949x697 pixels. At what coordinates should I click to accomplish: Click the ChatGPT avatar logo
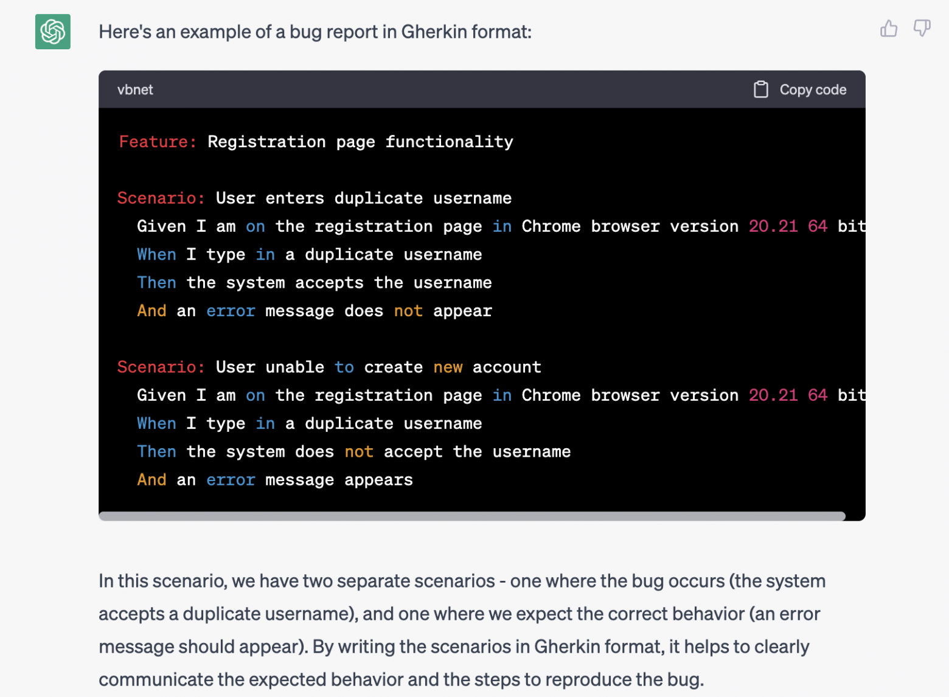pos(53,32)
